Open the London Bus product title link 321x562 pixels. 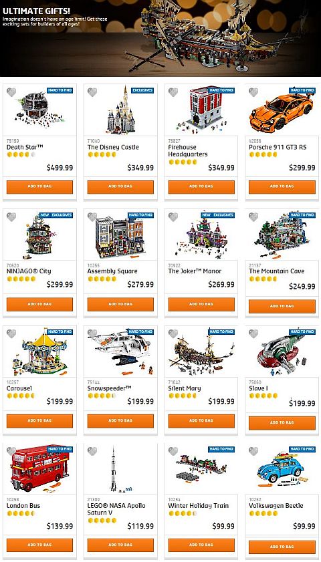coord(23,506)
